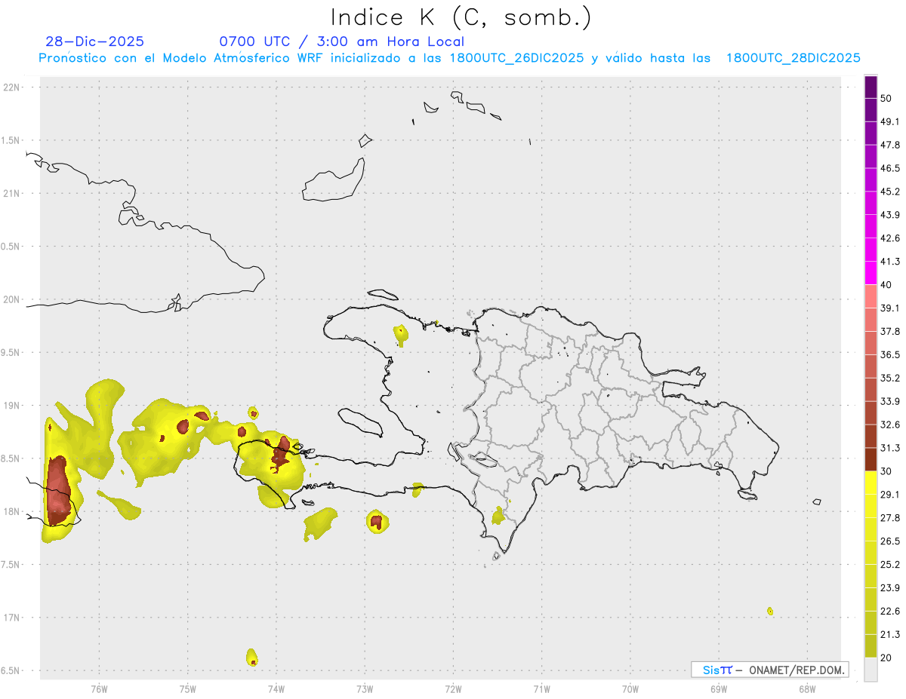Click colorbar value '27.8'
Image resolution: width=906 pixels, height=699 pixels.
(x=890, y=518)
